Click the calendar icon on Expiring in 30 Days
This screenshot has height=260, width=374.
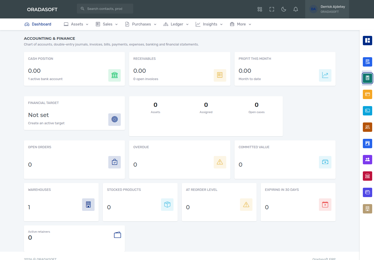point(325,205)
